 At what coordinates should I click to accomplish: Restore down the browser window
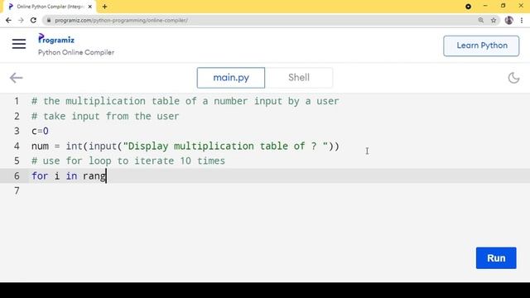click(503, 6)
